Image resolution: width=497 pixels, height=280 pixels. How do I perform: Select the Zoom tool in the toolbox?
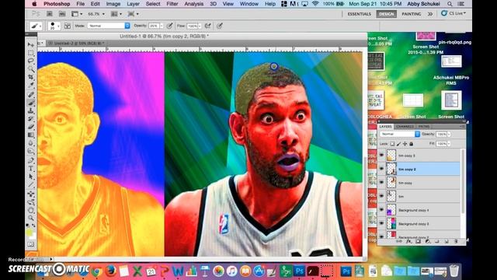pyautogui.click(x=31, y=218)
